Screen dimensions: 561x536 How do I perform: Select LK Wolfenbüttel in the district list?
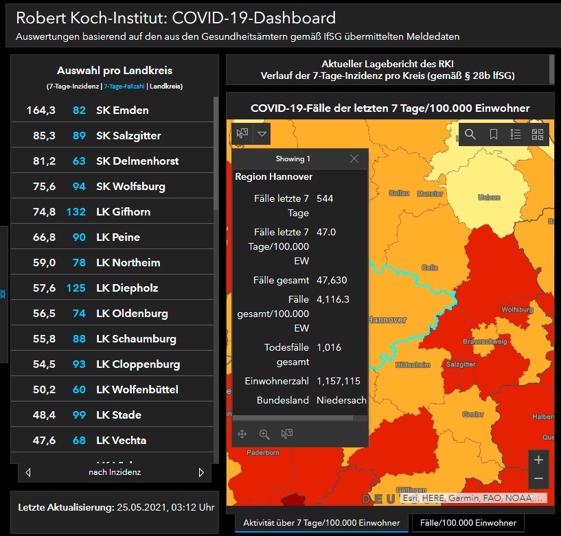[112, 389]
